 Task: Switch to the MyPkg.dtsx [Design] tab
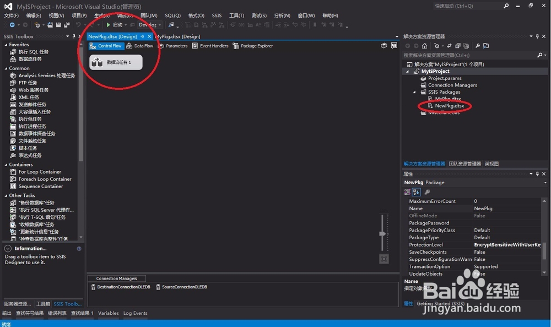click(x=178, y=36)
